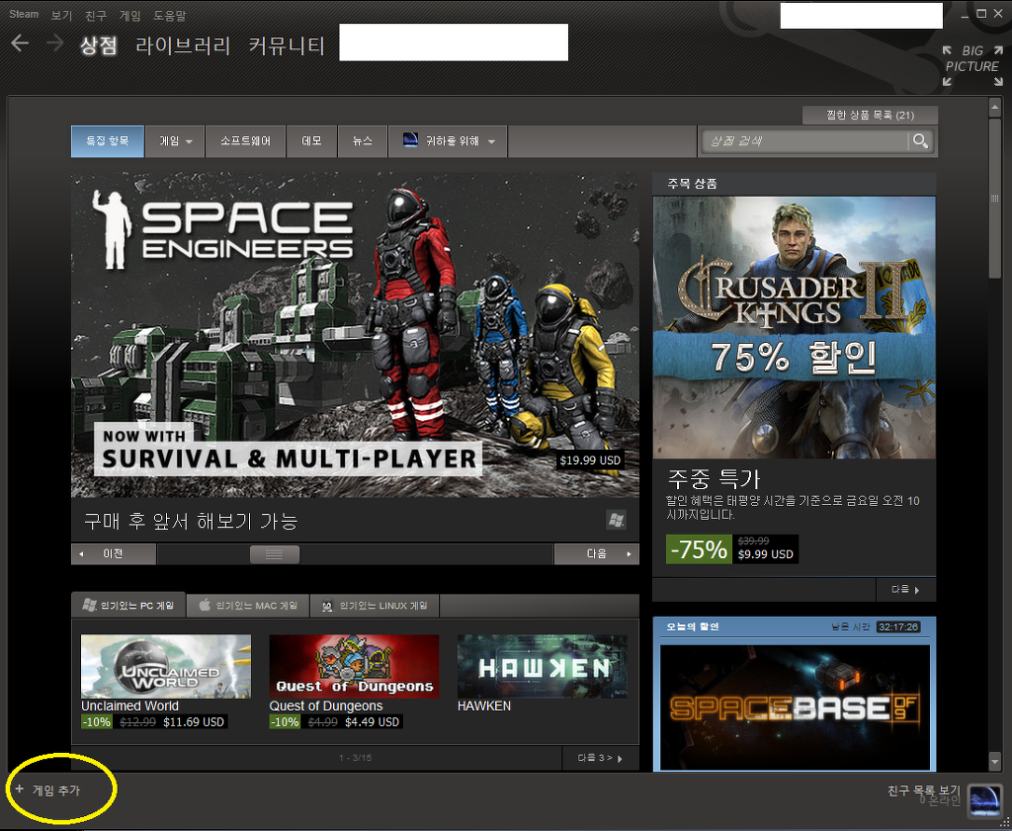Viewport: 1012px width, 831px height.
Task: Click the vertical scrollbar thumb
Action: tap(994, 198)
